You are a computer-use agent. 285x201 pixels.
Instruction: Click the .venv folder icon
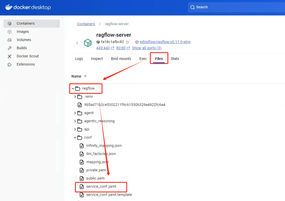[80, 97]
